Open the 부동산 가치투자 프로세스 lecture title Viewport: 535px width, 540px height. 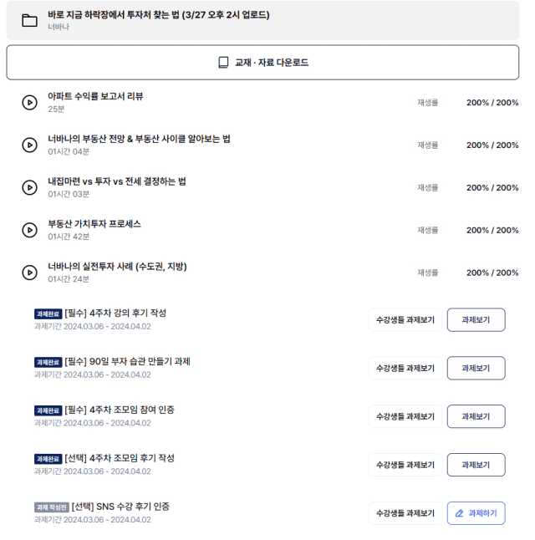pos(94,224)
